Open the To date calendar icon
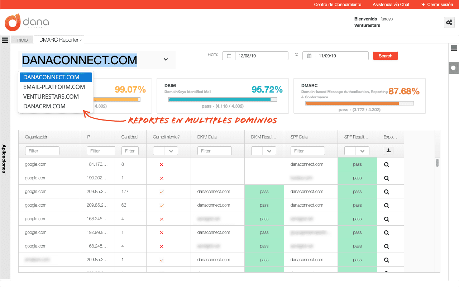The height and width of the screenshot is (287, 459). 309,56
